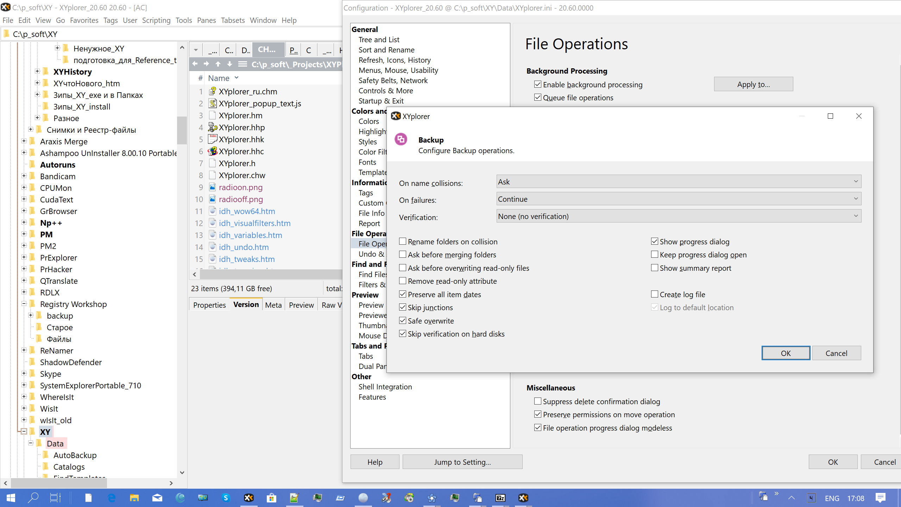This screenshot has width=901, height=507.
Task: Enable Ask before merging folders
Action: pos(403,254)
